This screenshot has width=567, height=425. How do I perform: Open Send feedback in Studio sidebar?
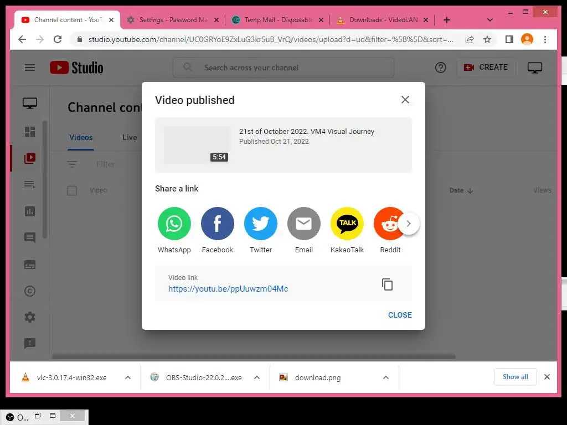pos(30,343)
